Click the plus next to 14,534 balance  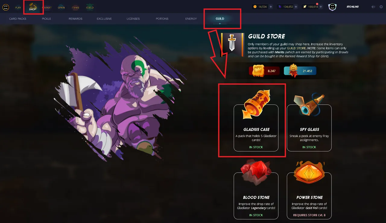[271, 7]
